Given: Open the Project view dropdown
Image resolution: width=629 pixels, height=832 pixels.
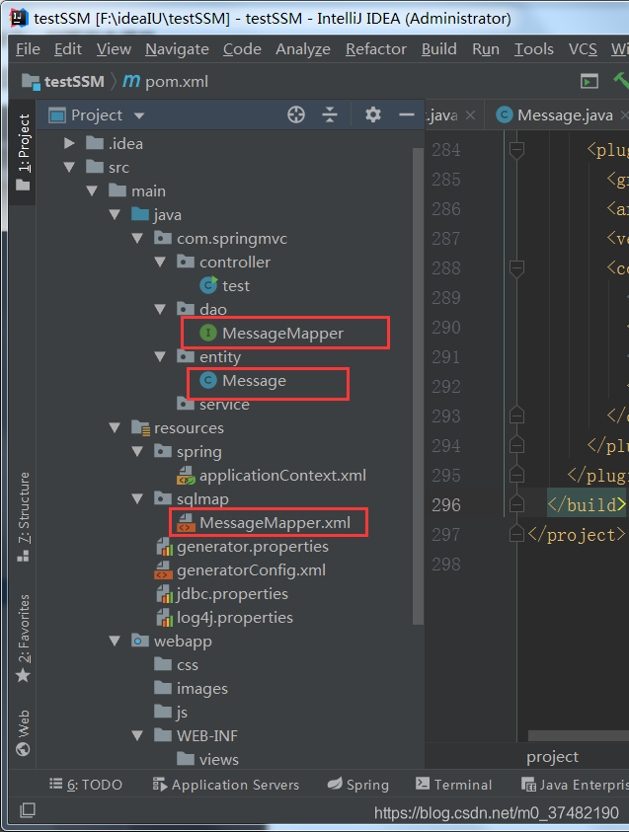Looking at the screenshot, I should (x=139, y=115).
